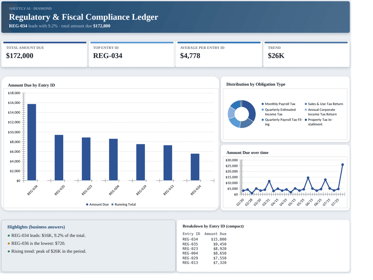
Task: Click the REG-013 bar in the chart
Action: (x=168, y=163)
